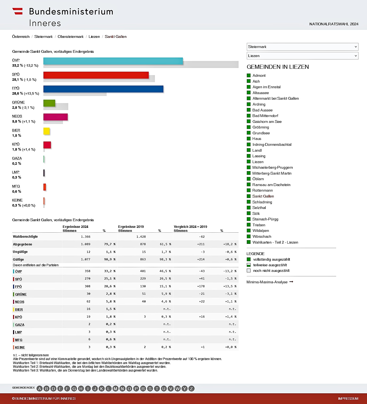Click green status square beside Schladming

[x=249, y=202]
